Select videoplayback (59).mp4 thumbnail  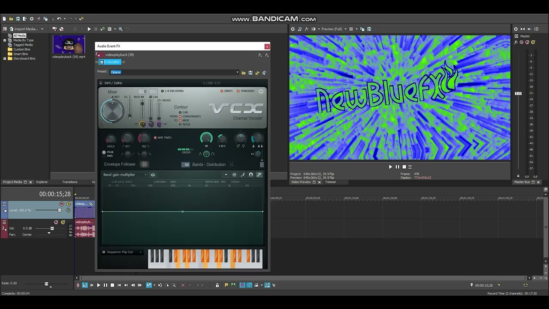pos(69,44)
